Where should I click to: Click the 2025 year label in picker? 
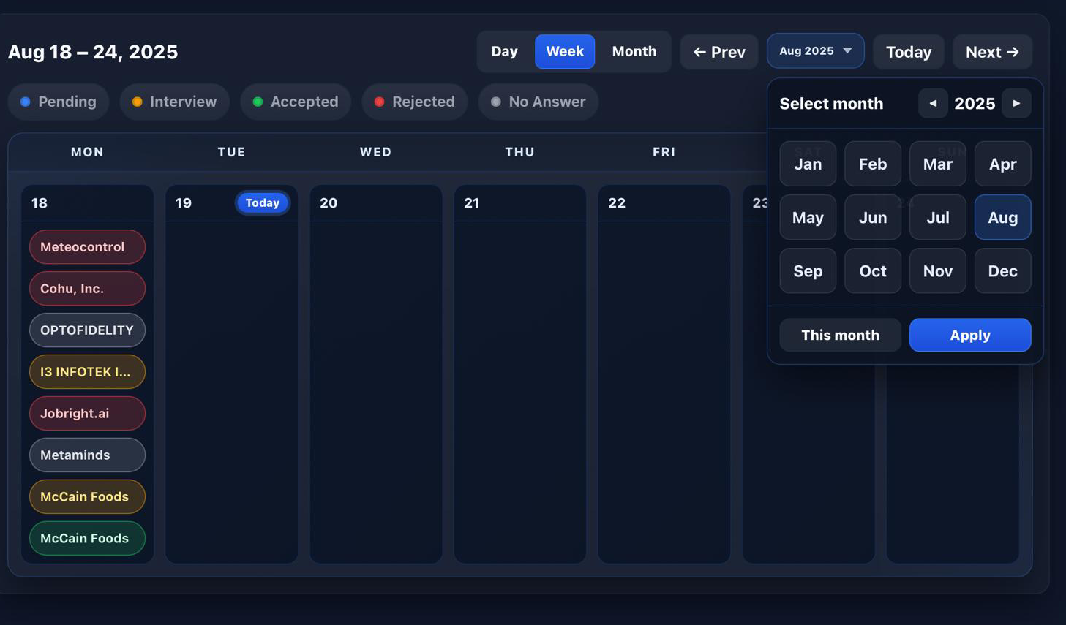975,103
